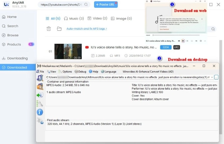This screenshot has width=224, height=144.
Task: Go to the Downloading list
Action: coord(15,58)
